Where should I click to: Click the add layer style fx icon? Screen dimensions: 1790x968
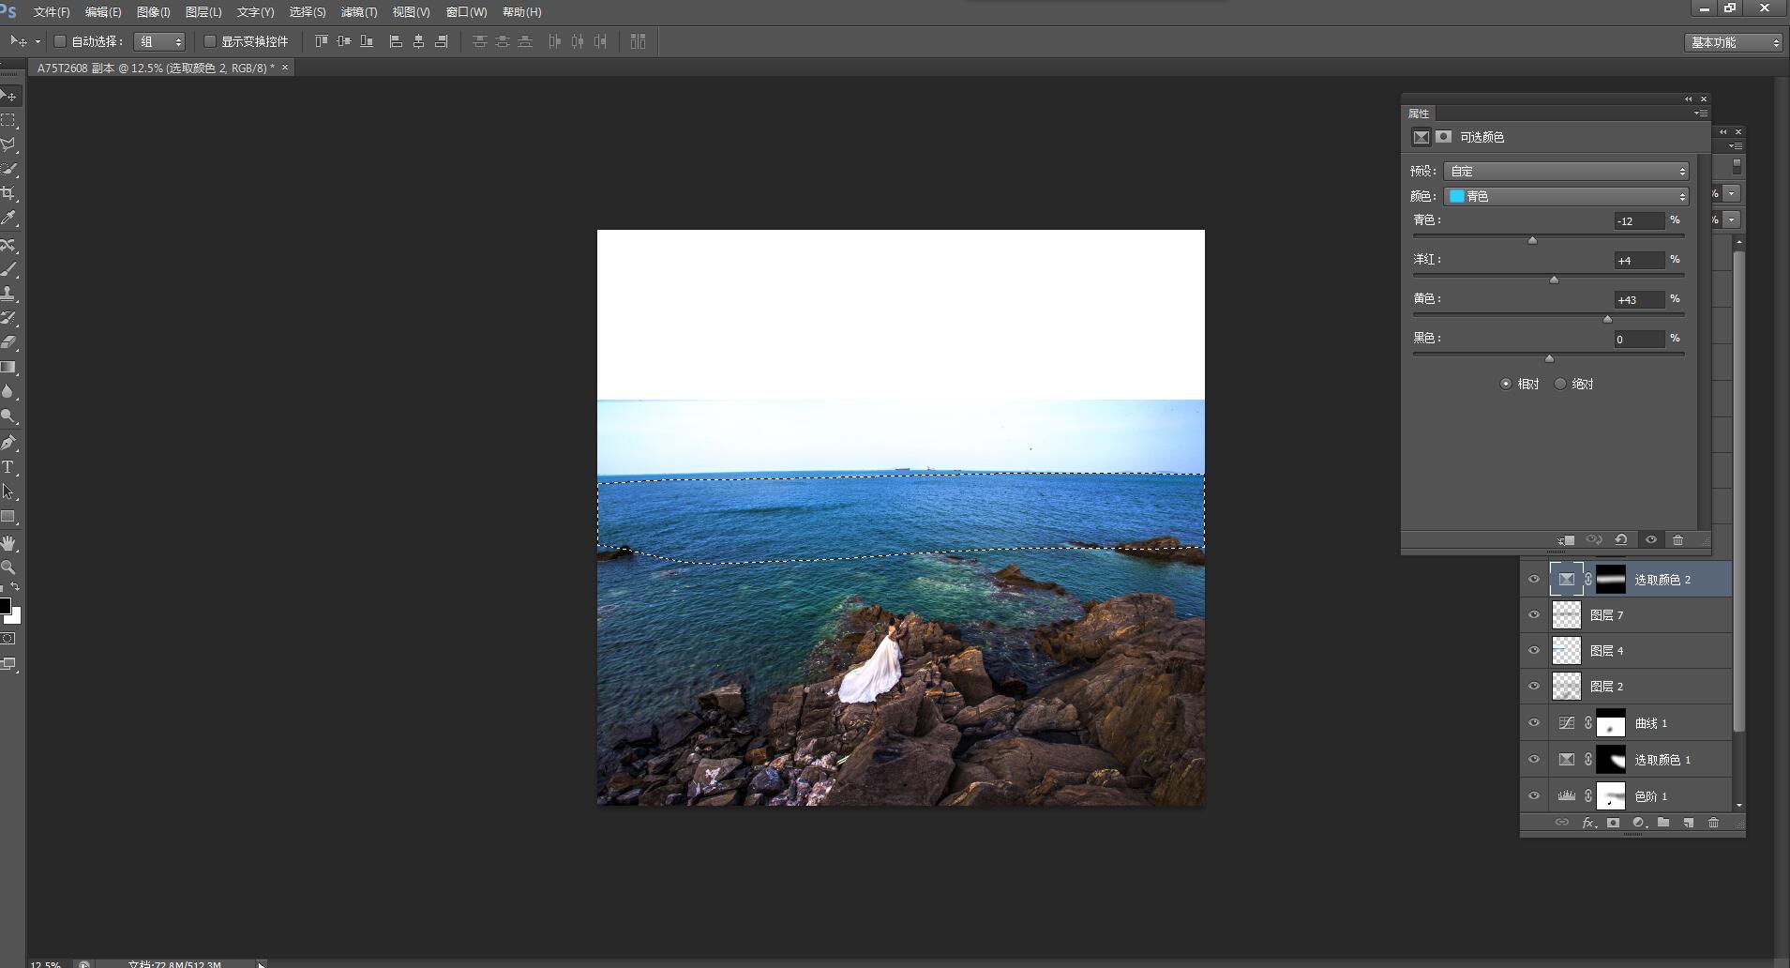click(x=1587, y=823)
